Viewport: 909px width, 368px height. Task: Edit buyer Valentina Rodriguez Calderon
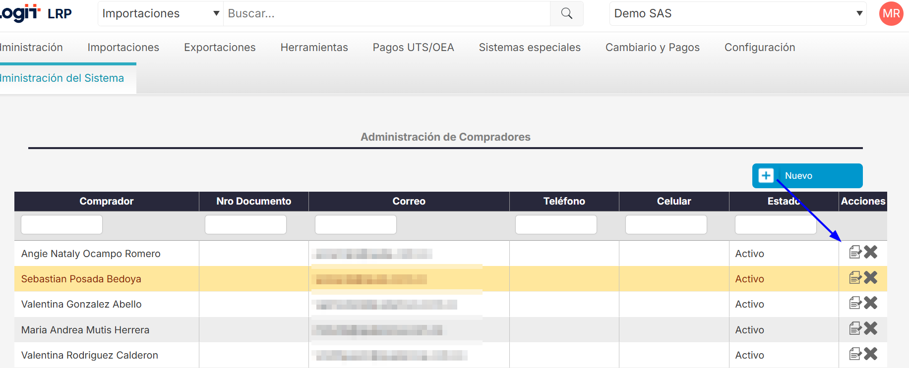coord(855,354)
